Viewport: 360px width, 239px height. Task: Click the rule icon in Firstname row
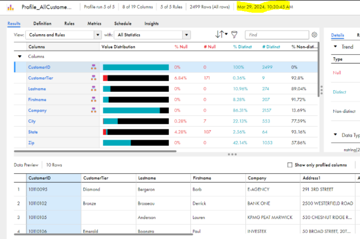coord(94,99)
